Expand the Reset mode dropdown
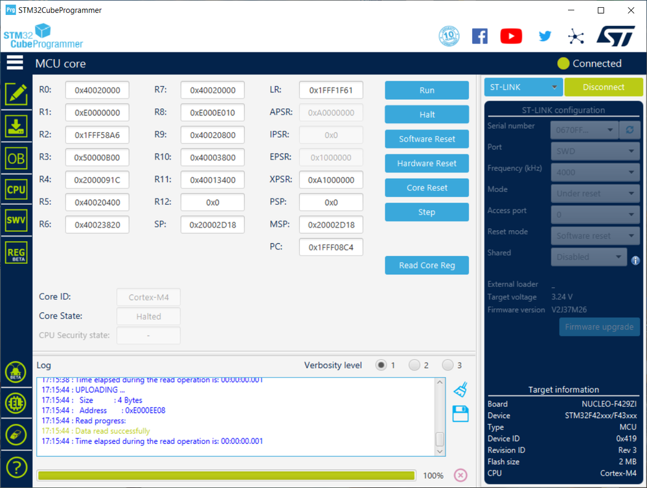The width and height of the screenshot is (647, 488). click(x=595, y=236)
